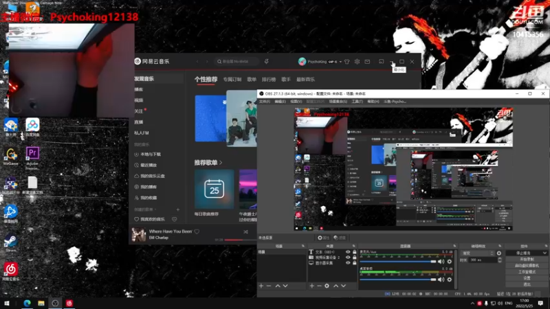Viewport: 550px width, 309px height.
Task: Adjust the 桌面音频 volume slider
Action: tap(398, 279)
